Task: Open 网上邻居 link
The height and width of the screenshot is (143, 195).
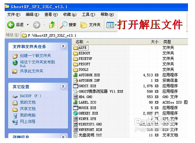Action: coord(28,122)
